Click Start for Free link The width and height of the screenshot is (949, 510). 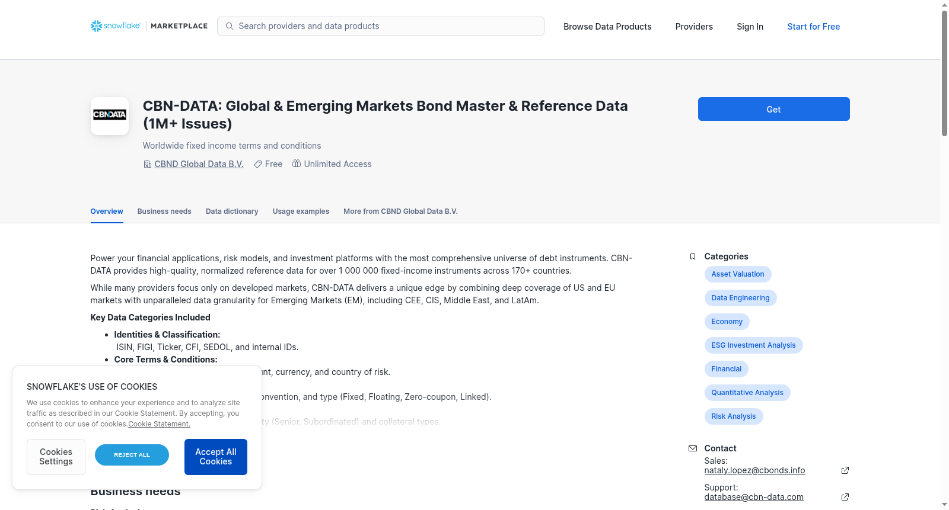[x=814, y=27]
